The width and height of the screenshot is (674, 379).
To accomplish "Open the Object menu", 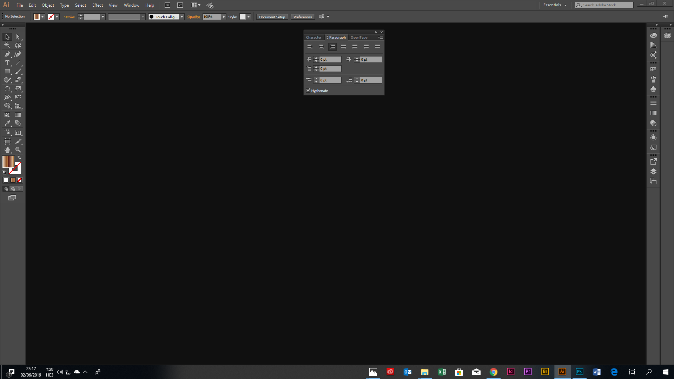I will (48, 5).
